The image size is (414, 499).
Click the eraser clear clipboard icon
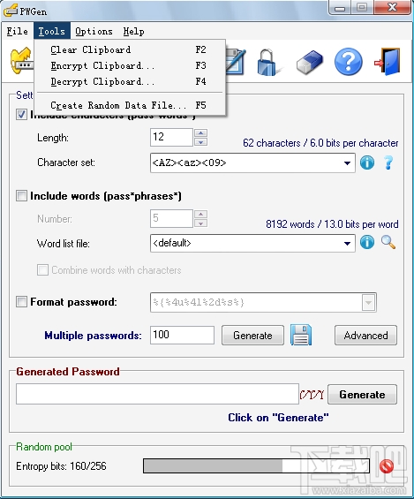click(309, 63)
